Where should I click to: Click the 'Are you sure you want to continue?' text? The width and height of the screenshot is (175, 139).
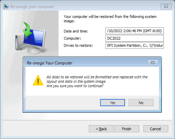coord(75,86)
